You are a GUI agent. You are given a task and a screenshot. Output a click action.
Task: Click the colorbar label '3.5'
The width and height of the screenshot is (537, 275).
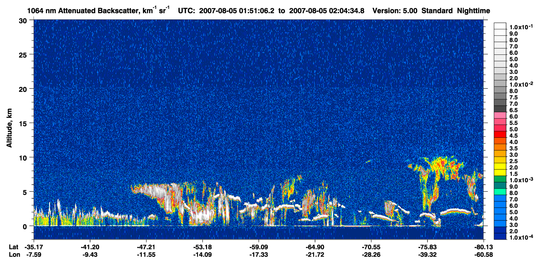click(x=513, y=148)
